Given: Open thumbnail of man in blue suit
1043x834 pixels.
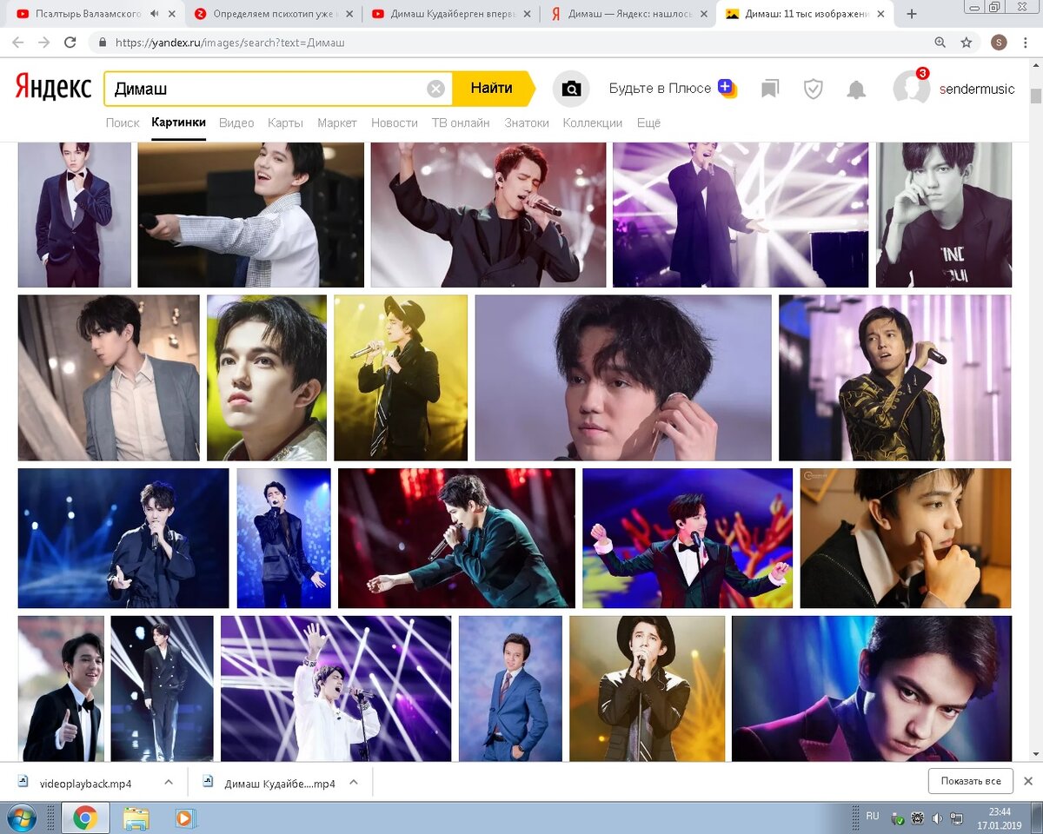Looking at the screenshot, I should pos(510,689).
